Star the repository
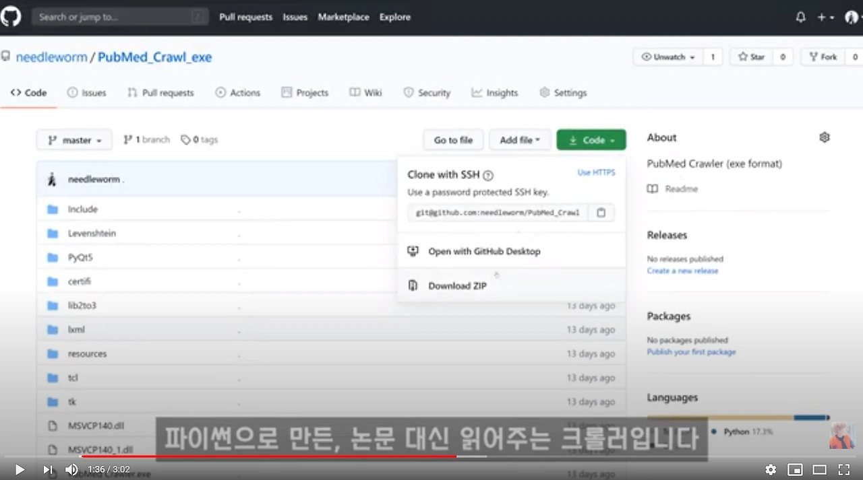This screenshot has height=480, width=863. pyautogui.click(x=752, y=57)
